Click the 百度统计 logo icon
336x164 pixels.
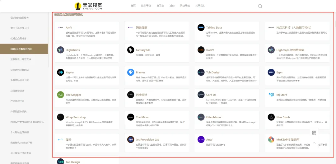pyautogui.click(x=130, y=95)
